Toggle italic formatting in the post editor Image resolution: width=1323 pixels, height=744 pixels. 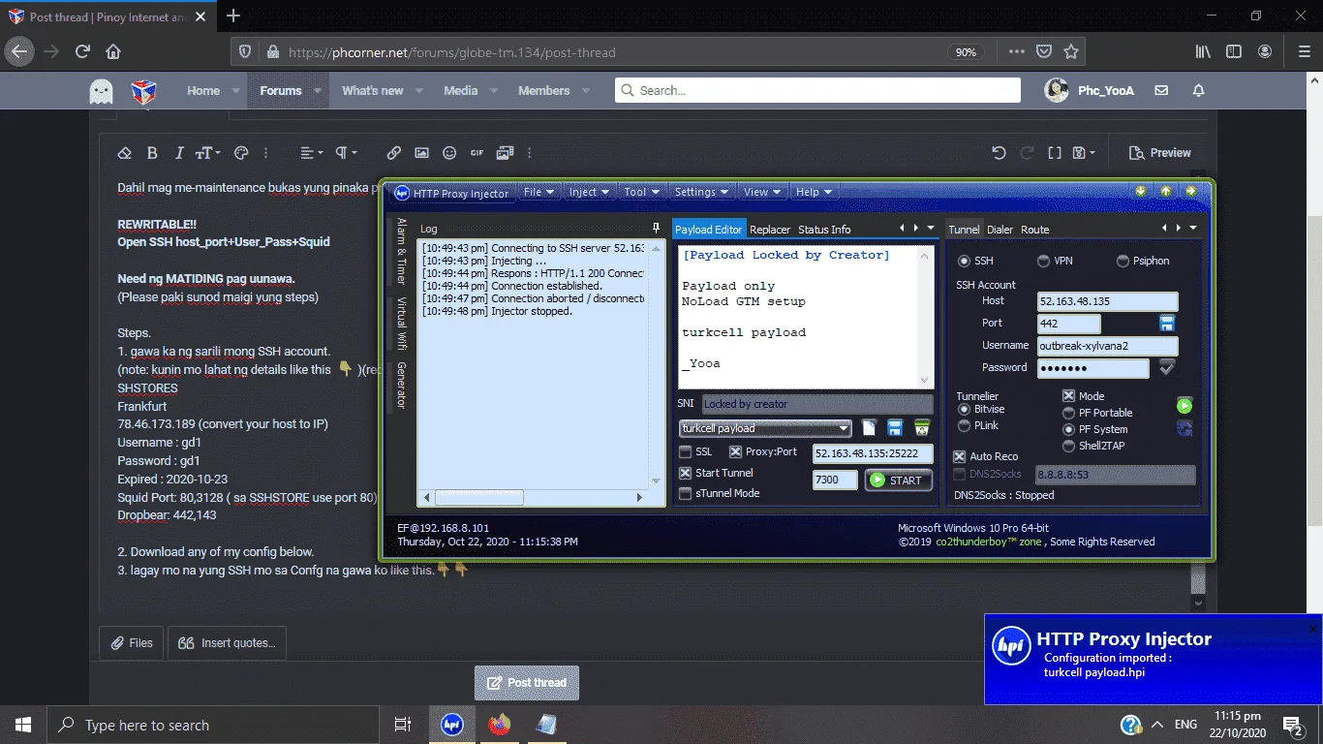coord(179,153)
